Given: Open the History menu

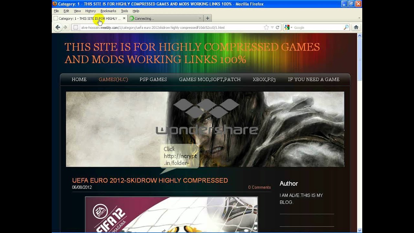Looking at the screenshot, I should [91, 11].
